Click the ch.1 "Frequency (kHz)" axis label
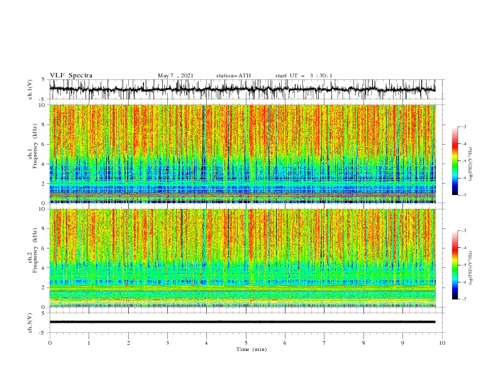 point(35,145)
